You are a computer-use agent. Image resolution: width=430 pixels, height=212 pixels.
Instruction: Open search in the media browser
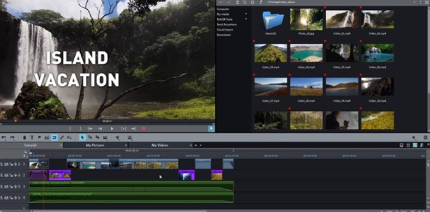244,2
